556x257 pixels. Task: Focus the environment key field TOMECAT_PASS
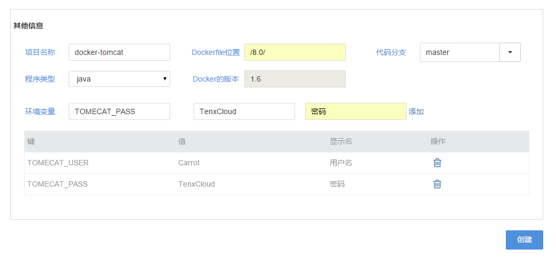click(x=120, y=111)
